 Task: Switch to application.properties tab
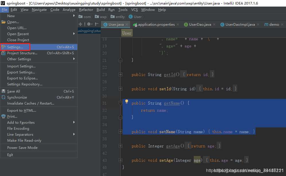pyautogui.click(x=156, y=24)
